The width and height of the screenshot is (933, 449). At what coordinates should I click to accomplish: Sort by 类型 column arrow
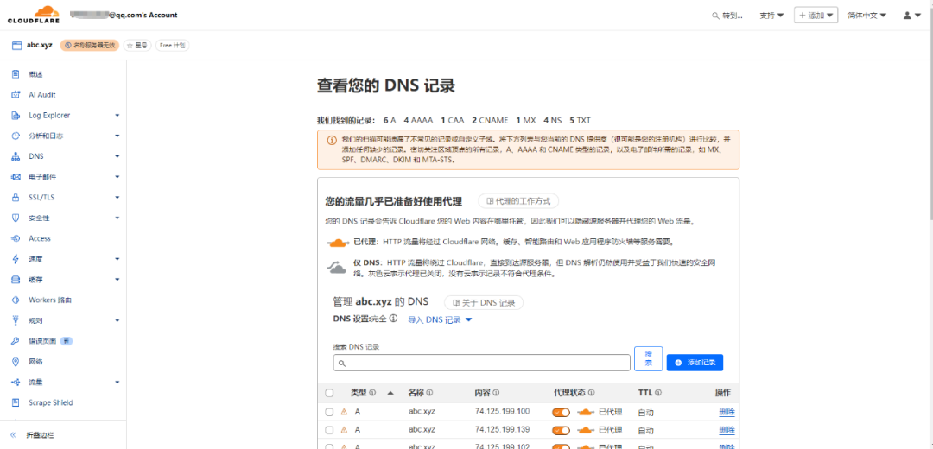tap(390, 393)
